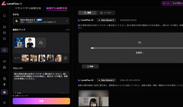Open the folder icon in left sidebar
The image size is (183, 107).
pyautogui.click(x=4, y=16)
